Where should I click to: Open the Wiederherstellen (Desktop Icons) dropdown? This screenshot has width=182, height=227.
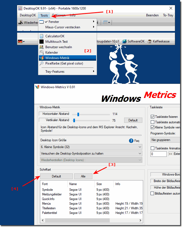(91, 160)
